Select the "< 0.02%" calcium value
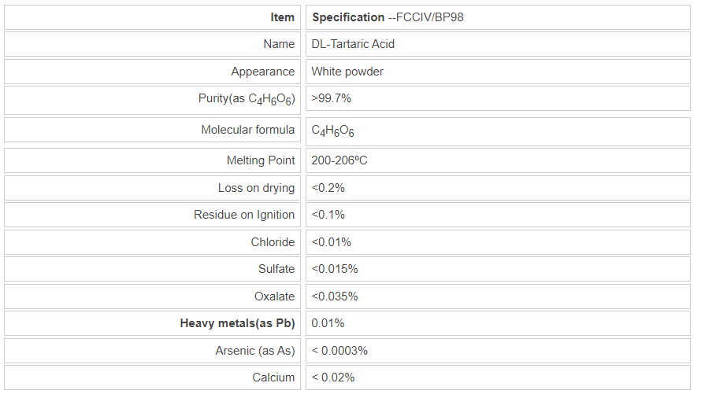The width and height of the screenshot is (705, 394). tap(333, 377)
